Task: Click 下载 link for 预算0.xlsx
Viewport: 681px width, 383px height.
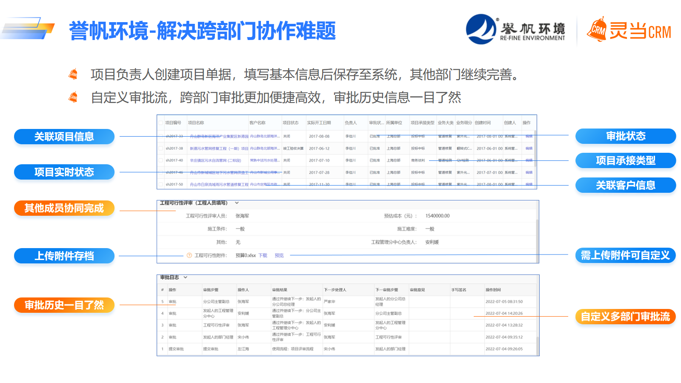Action: point(263,255)
